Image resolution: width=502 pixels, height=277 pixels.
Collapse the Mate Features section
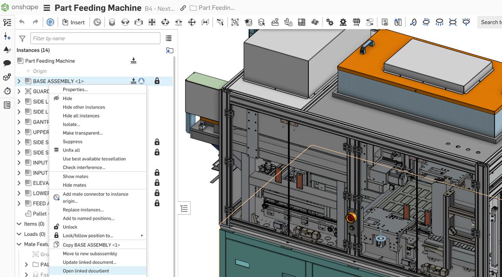click(18, 244)
